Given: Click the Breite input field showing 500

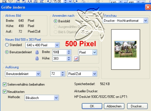Looking at the screenshot, I should [59, 52].
